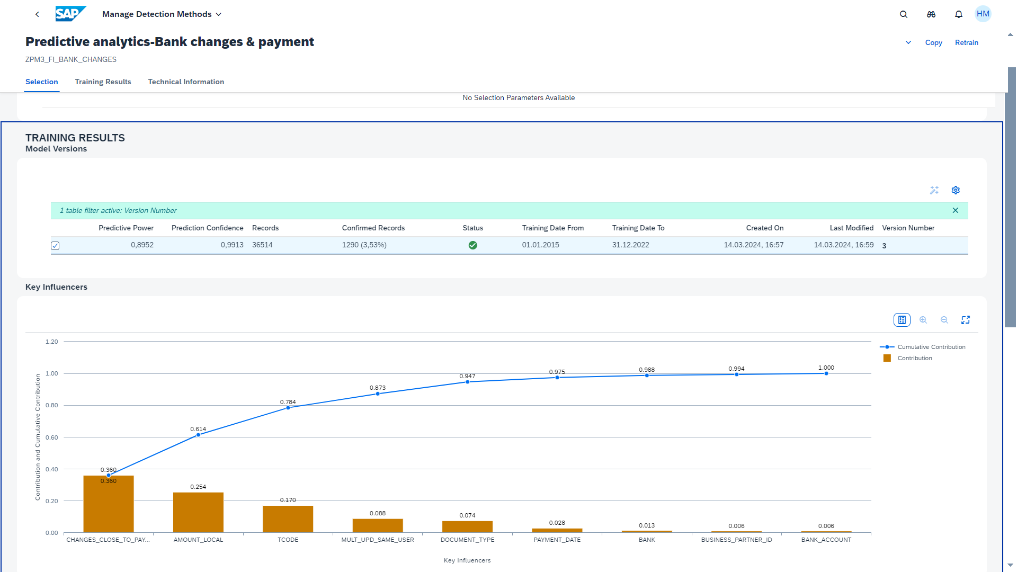Viewport: 1017px width, 572px height.
Task: Zoom out on Key Influencers chart
Action: 944,320
